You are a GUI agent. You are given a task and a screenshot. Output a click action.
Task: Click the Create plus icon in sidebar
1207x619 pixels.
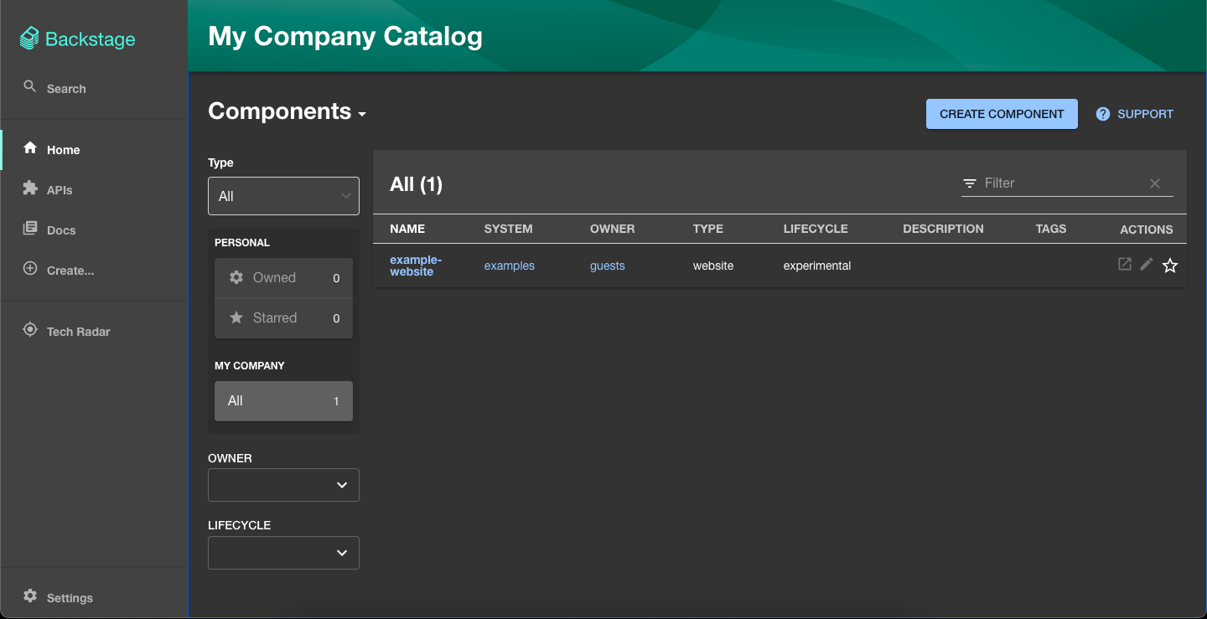30,269
